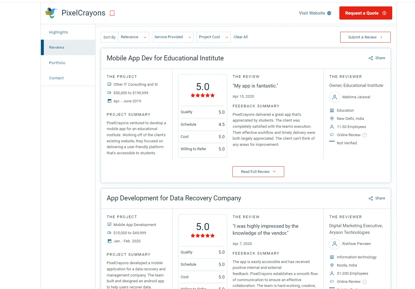Share the Mobile App Dev for Educational Institute review

coord(377,58)
